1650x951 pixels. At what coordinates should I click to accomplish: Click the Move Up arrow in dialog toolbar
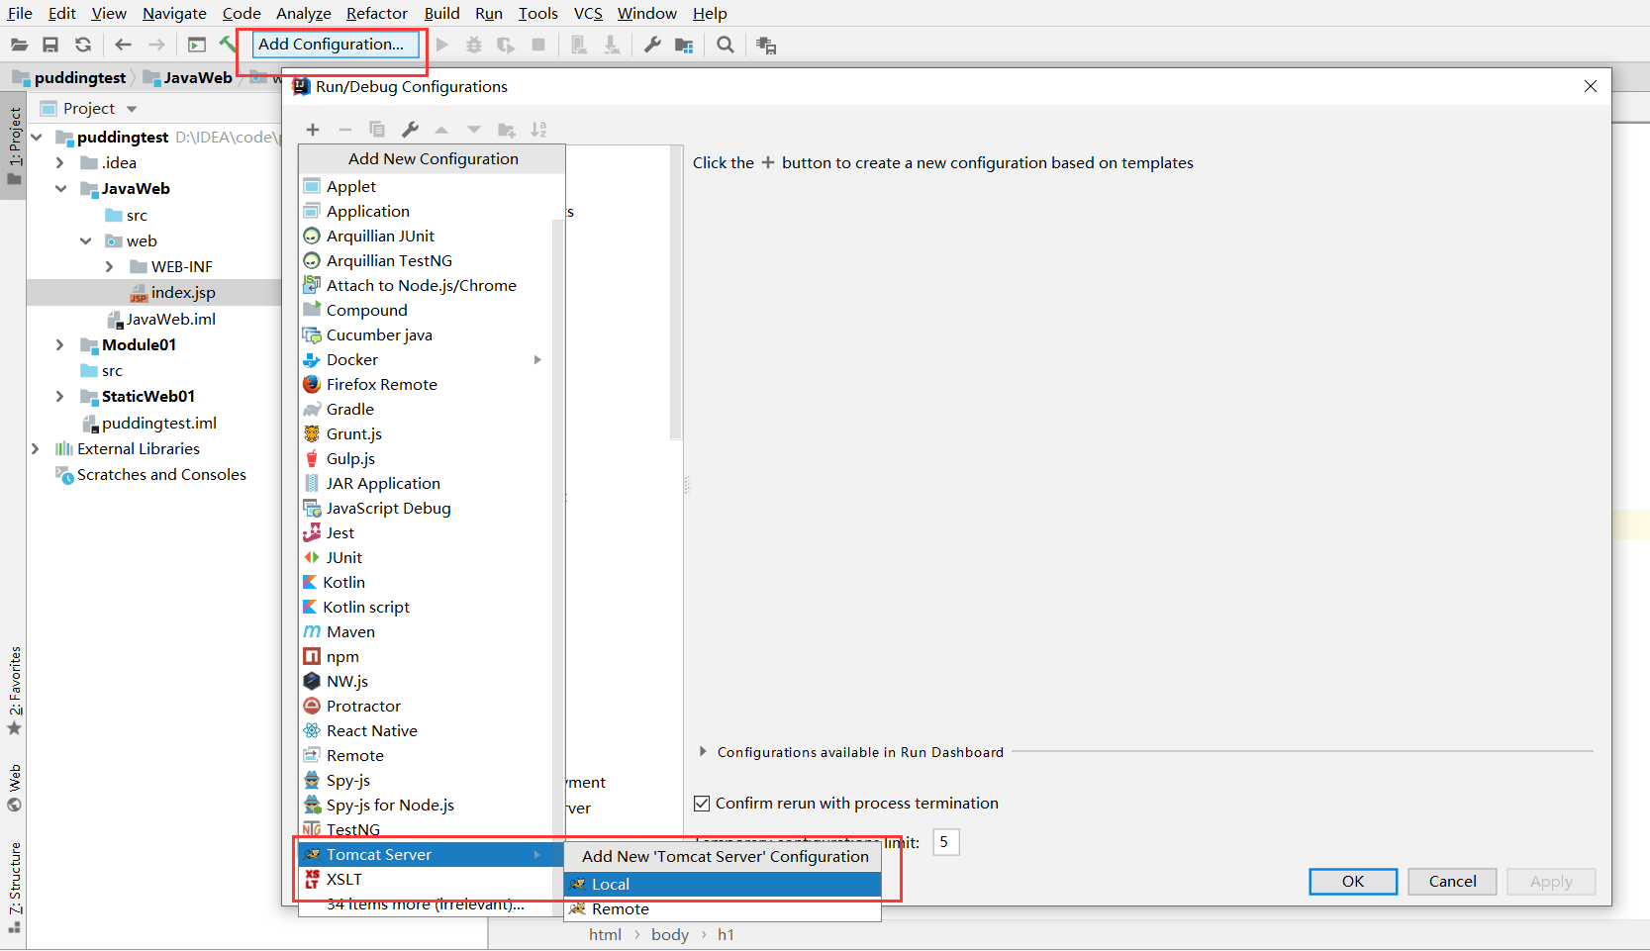click(441, 130)
